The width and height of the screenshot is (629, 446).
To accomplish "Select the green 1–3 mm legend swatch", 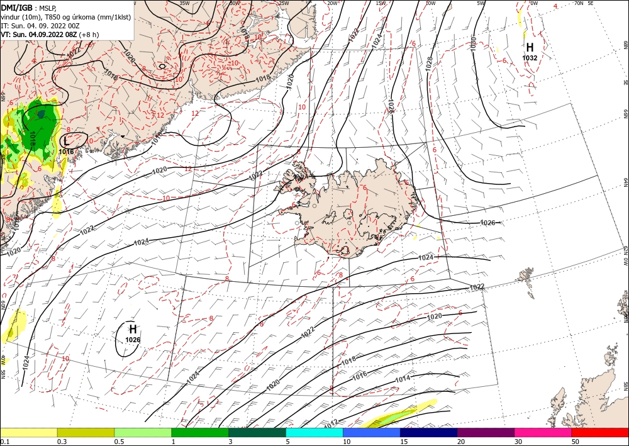I will 200,432.
